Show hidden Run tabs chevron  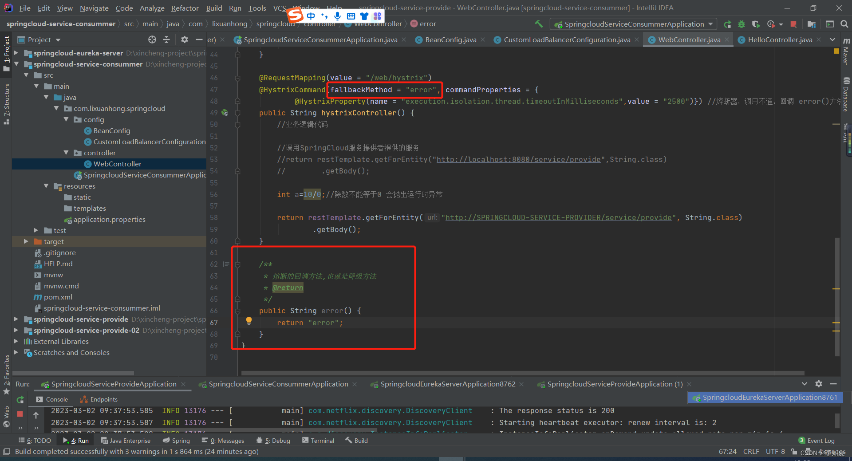(x=805, y=384)
